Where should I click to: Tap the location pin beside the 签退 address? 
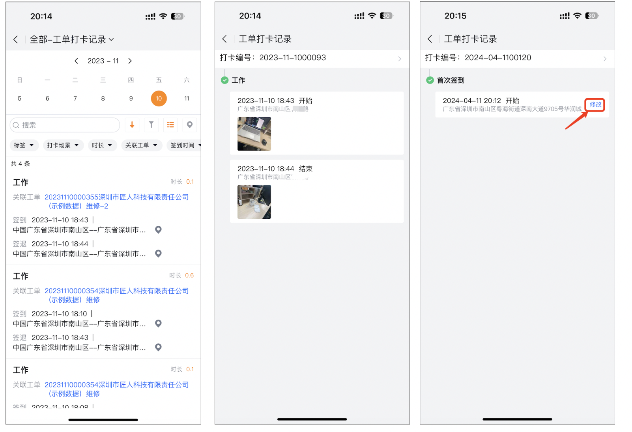pyautogui.click(x=158, y=253)
